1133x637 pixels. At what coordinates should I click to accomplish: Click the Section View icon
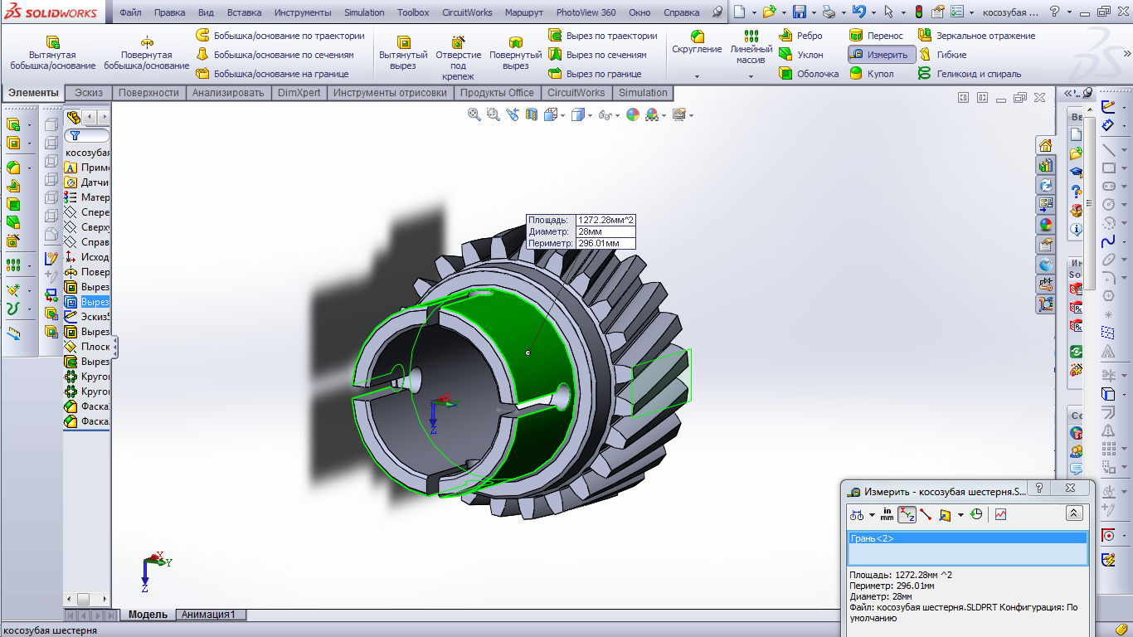coord(531,114)
